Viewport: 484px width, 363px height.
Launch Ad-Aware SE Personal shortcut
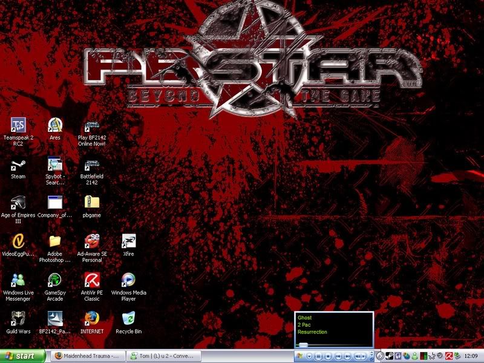[x=92, y=248]
